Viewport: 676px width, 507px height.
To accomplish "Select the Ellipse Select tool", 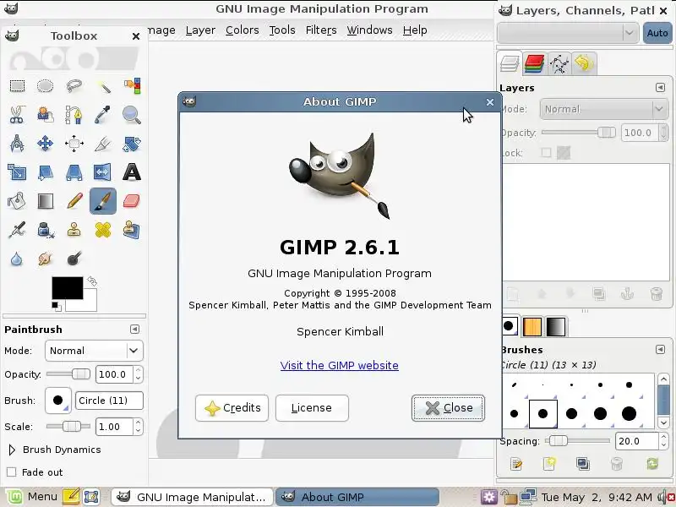I will 46,86.
